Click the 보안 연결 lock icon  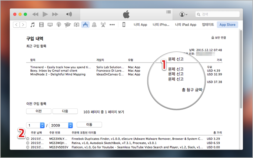pos(213,38)
